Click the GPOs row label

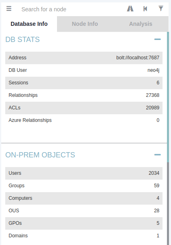15,223
